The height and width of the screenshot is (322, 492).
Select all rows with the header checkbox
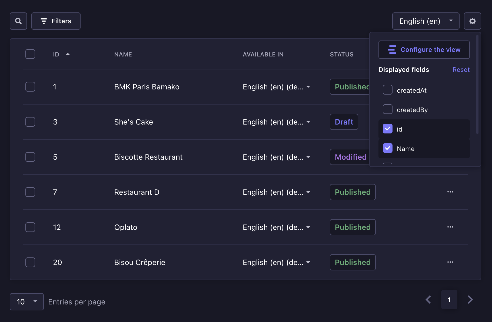pyautogui.click(x=30, y=54)
